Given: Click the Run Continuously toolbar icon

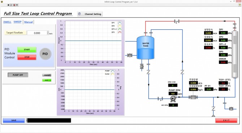Looking at the screenshot, I should point(11,5).
